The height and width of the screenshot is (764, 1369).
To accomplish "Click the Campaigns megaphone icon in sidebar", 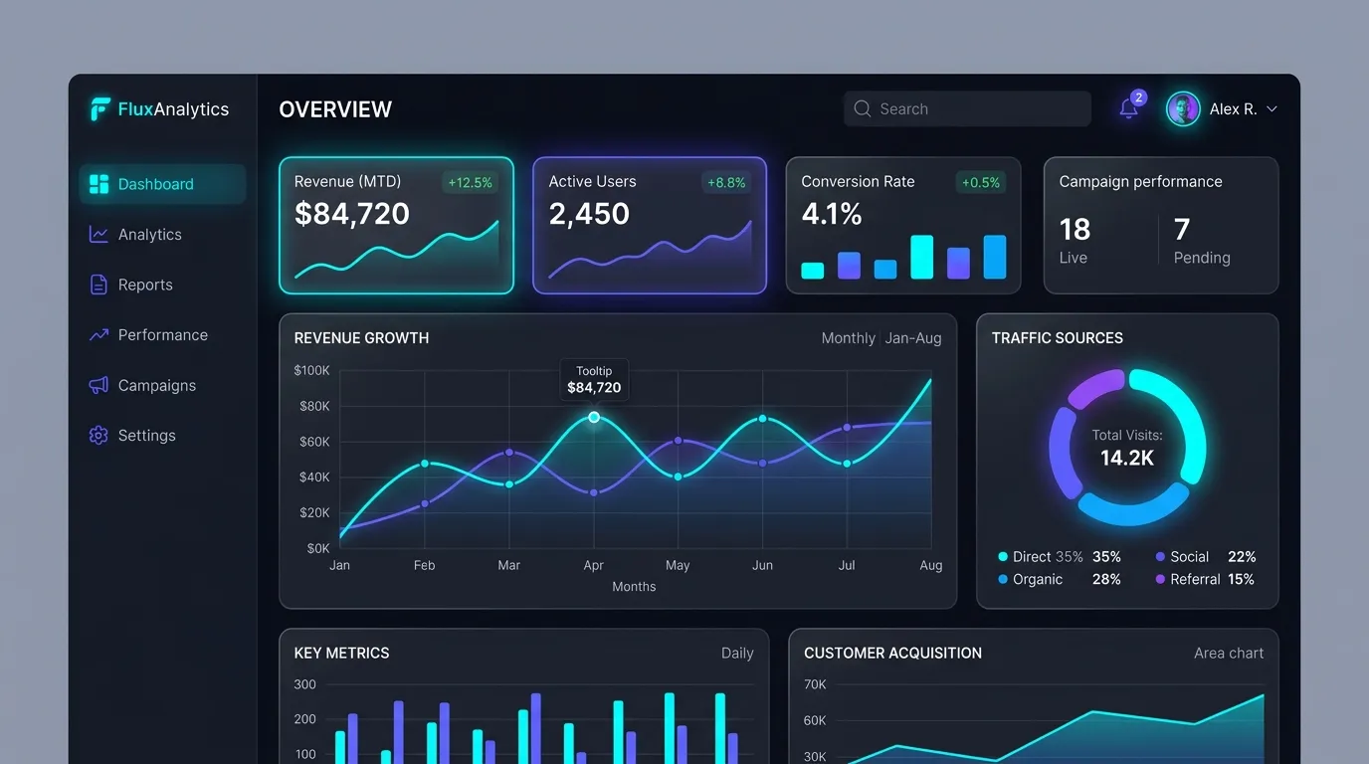I will (98, 385).
